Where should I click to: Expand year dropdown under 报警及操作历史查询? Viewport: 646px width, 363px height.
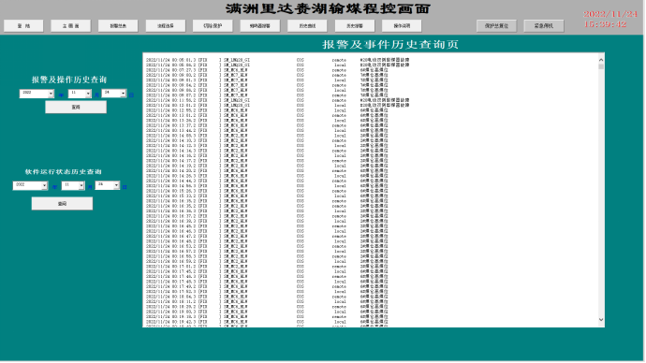pos(51,94)
